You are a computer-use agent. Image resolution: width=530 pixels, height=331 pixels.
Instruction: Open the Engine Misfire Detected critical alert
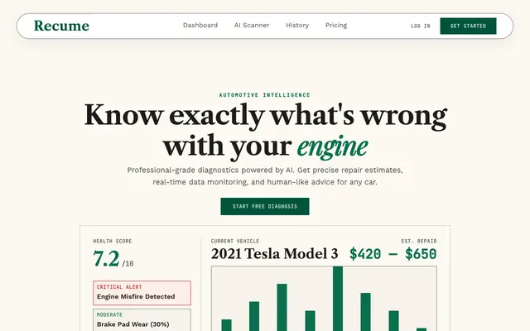pyautogui.click(x=142, y=293)
